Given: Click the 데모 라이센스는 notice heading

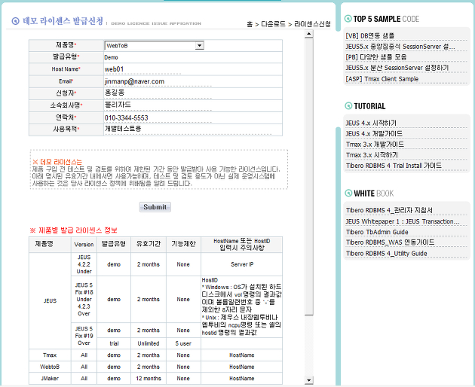Looking at the screenshot, I should (x=57, y=162).
